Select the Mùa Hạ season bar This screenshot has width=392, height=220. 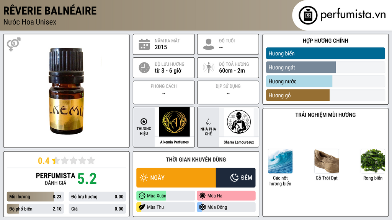click(x=226, y=196)
